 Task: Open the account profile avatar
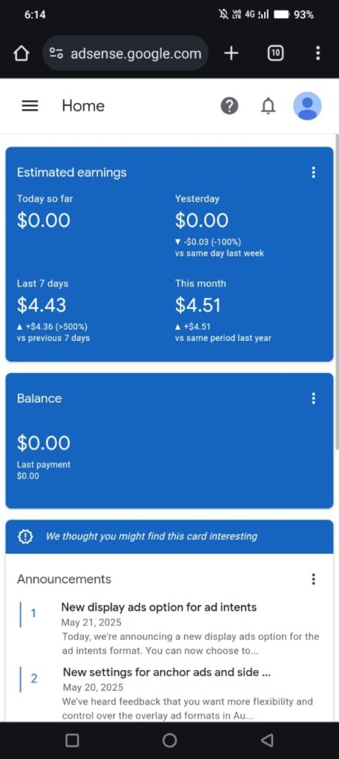tap(307, 106)
